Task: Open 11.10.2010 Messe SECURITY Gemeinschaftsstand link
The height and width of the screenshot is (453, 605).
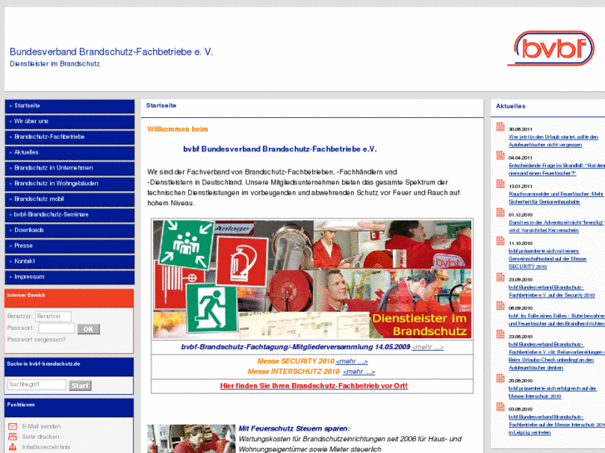Action: (548, 259)
